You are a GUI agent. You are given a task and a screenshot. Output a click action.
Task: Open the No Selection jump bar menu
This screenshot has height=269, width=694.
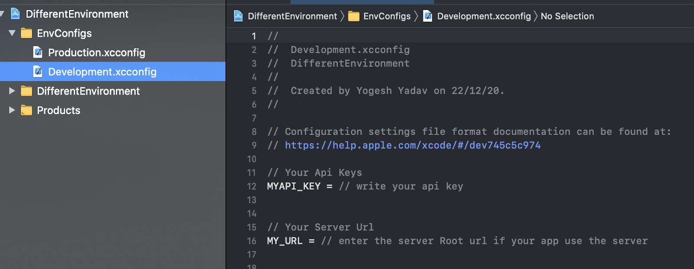click(567, 16)
